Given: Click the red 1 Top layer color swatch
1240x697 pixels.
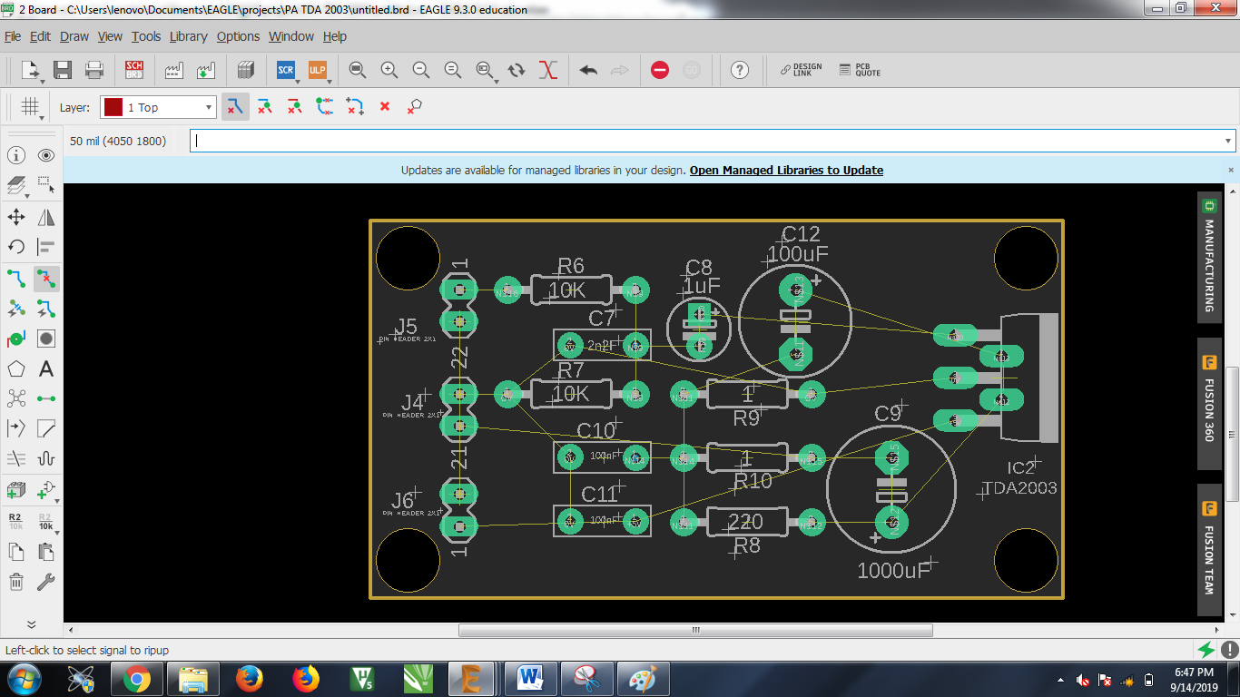Looking at the screenshot, I should (x=112, y=107).
